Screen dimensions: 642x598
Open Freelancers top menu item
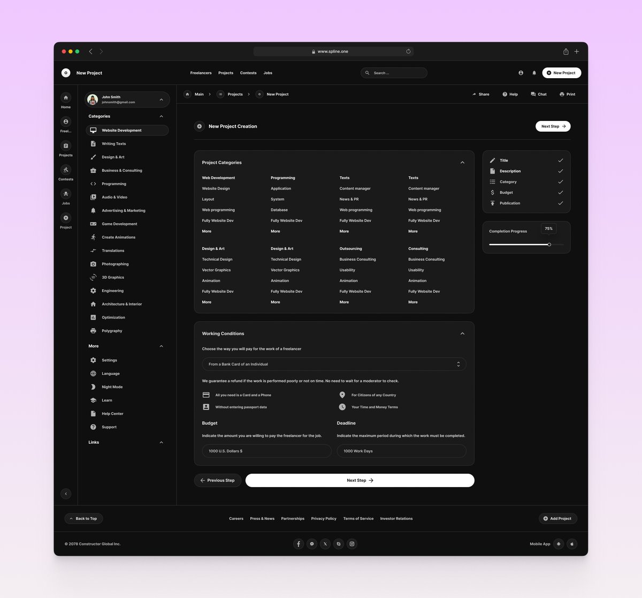point(201,73)
